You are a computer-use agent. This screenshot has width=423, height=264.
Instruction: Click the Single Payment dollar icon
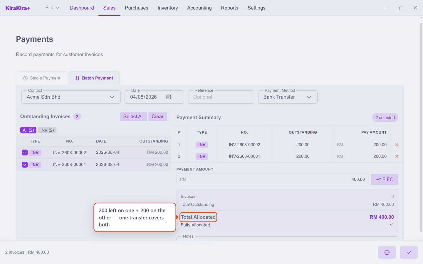coord(26,78)
